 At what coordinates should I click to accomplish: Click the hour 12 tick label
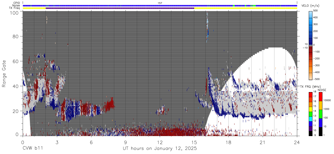[x=160, y=142]
